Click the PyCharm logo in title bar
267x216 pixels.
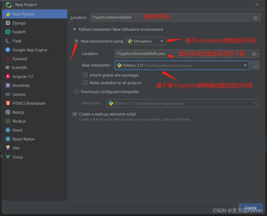click(9, 5)
